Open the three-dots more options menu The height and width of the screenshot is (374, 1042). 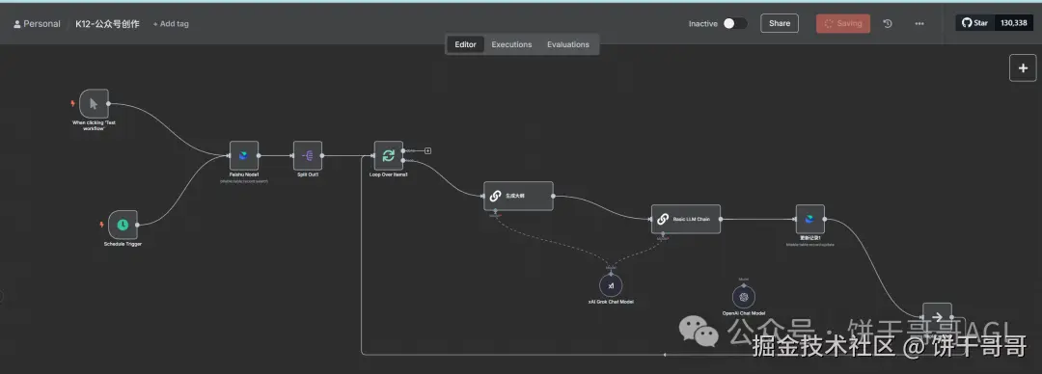pyautogui.click(x=919, y=23)
